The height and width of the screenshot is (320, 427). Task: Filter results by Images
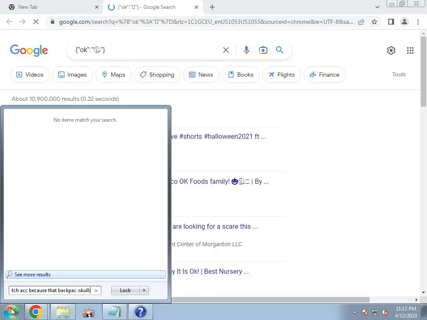(x=73, y=75)
